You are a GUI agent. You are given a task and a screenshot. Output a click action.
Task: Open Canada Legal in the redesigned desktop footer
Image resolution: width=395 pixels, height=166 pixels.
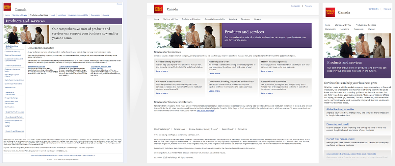pos(179,129)
